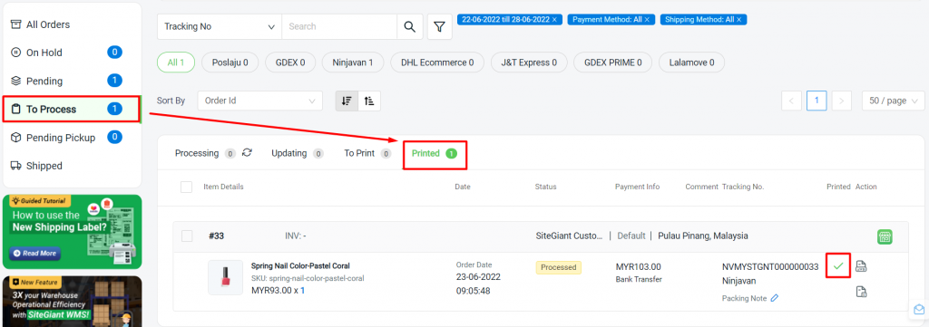Click the green store icon on order #33
This screenshot has width=929, height=327.
click(885, 236)
